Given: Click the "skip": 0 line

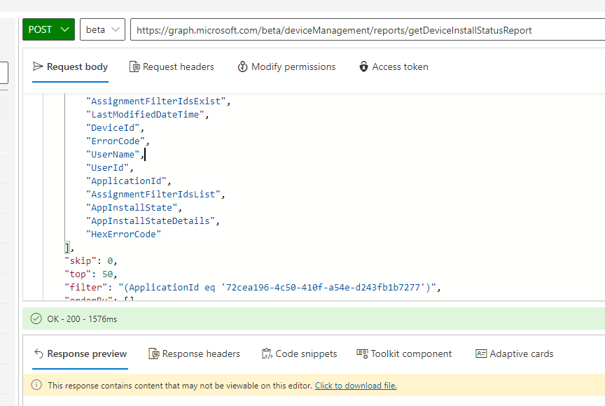Looking at the screenshot, I should click(90, 260).
